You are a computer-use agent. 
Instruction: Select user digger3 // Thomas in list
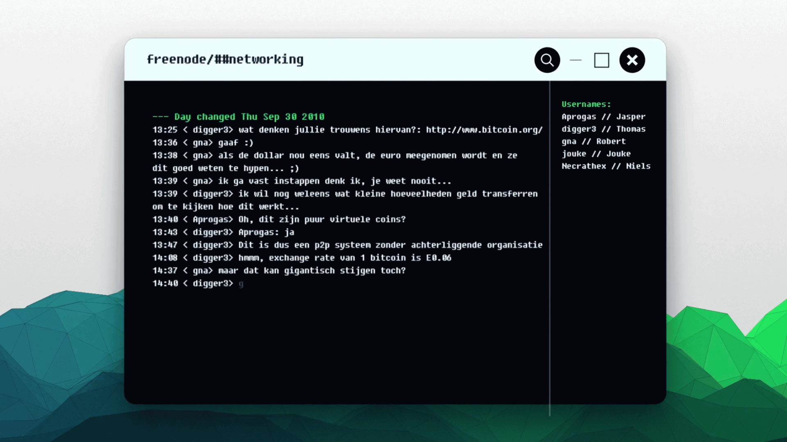click(x=603, y=129)
